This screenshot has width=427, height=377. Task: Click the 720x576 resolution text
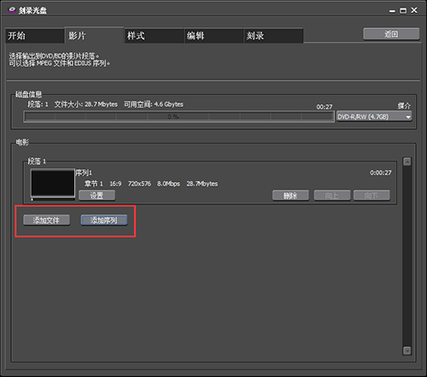(139, 184)
